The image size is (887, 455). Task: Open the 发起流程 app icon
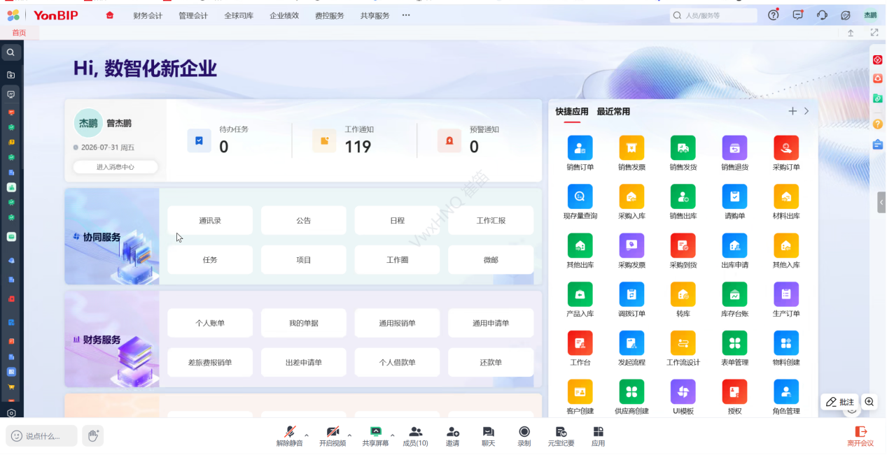(x=631, y=343)
